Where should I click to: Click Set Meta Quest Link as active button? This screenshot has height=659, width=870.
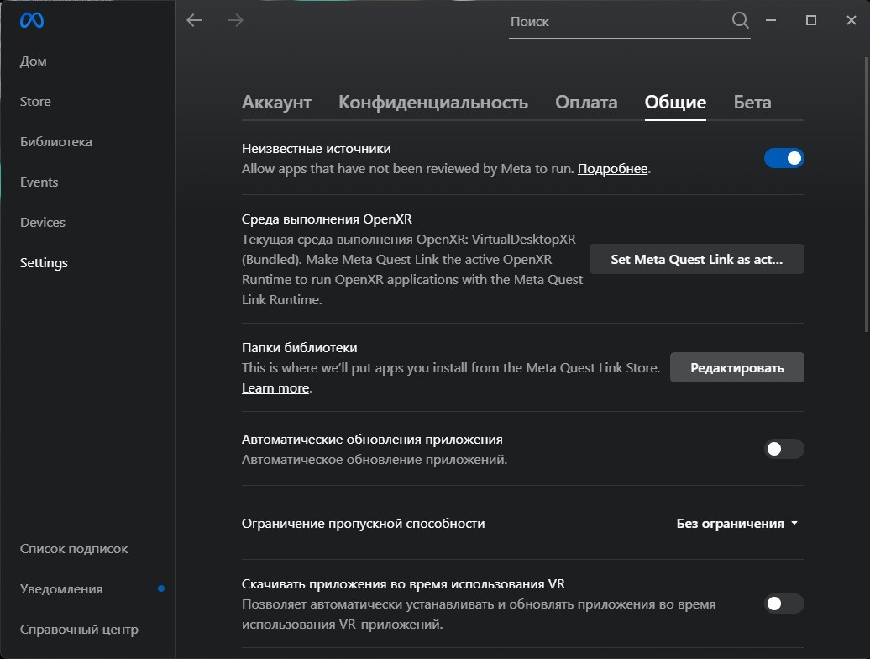coord(696,259)
